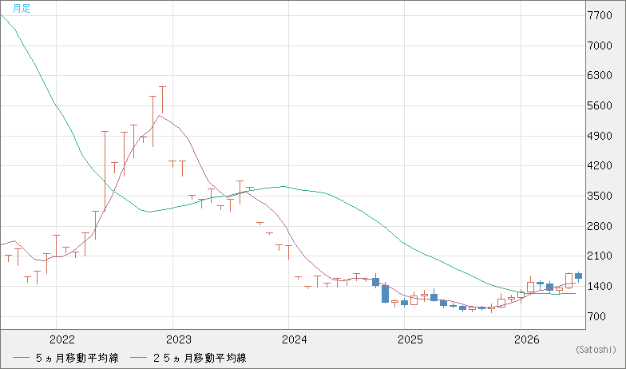Click the highest price bar near end of 2022

162,100
